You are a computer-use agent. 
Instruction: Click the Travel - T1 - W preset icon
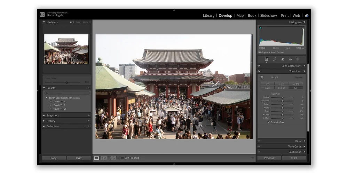click(x=51, y=109)
